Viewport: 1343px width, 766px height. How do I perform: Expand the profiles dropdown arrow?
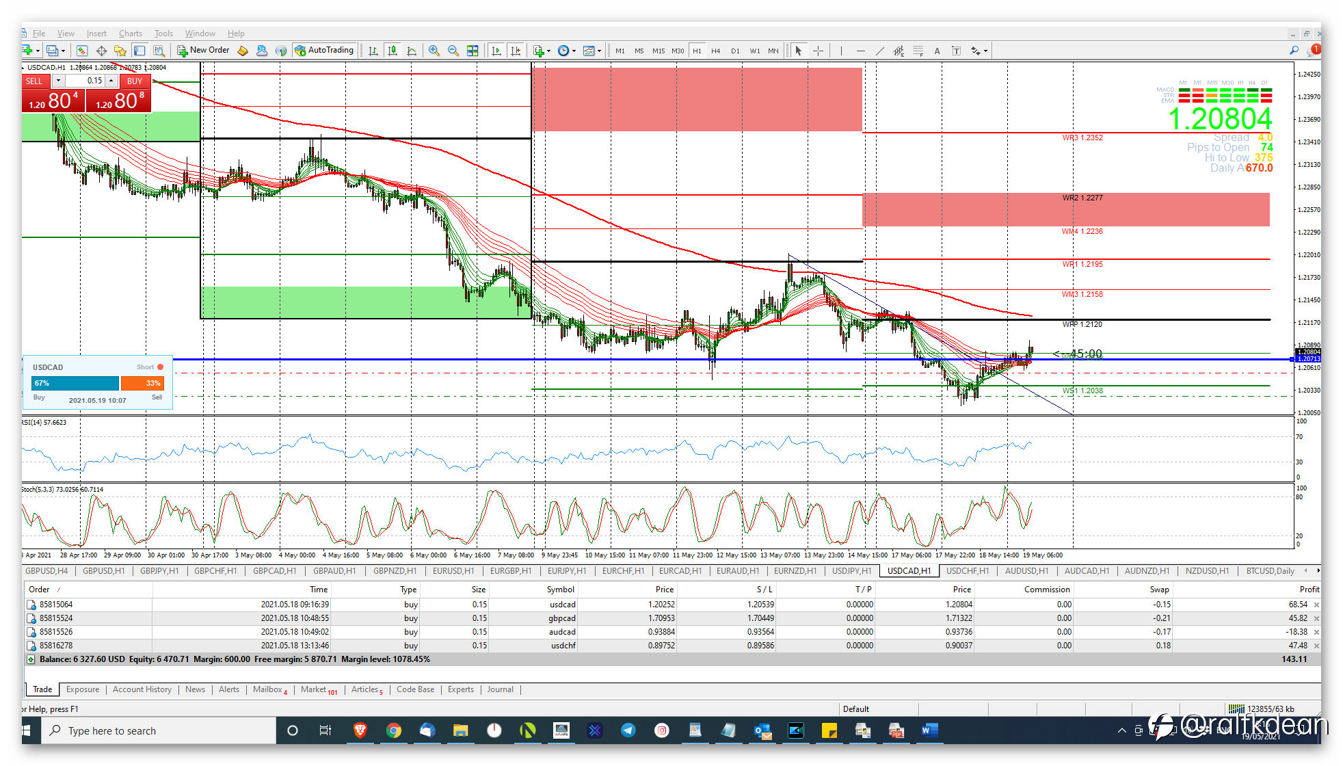[x=63, y=51]
